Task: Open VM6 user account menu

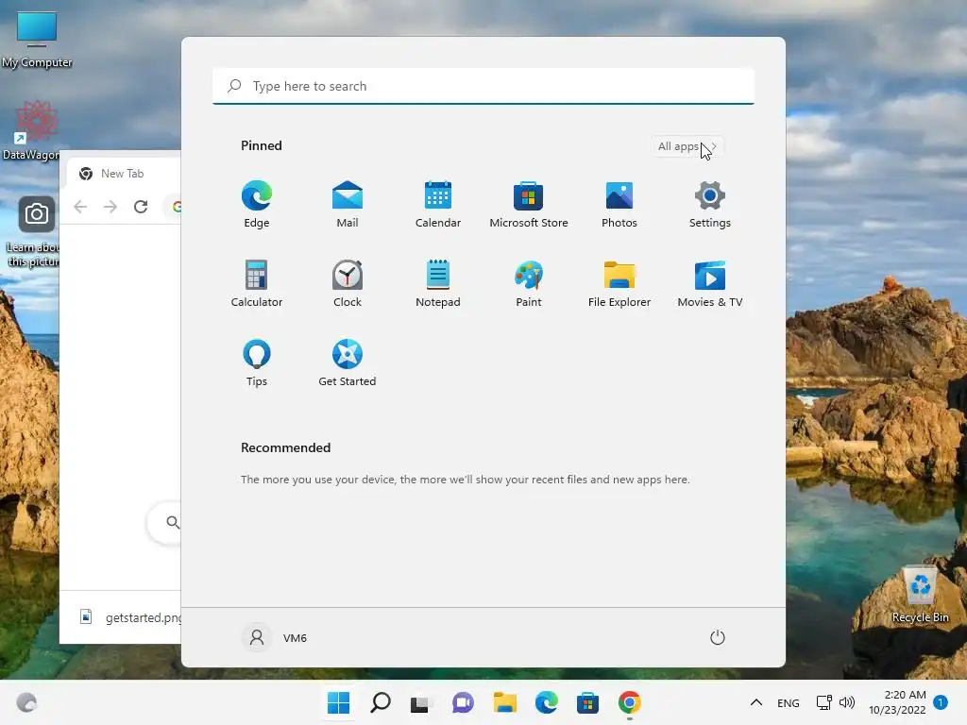Action: pos(275,637)
